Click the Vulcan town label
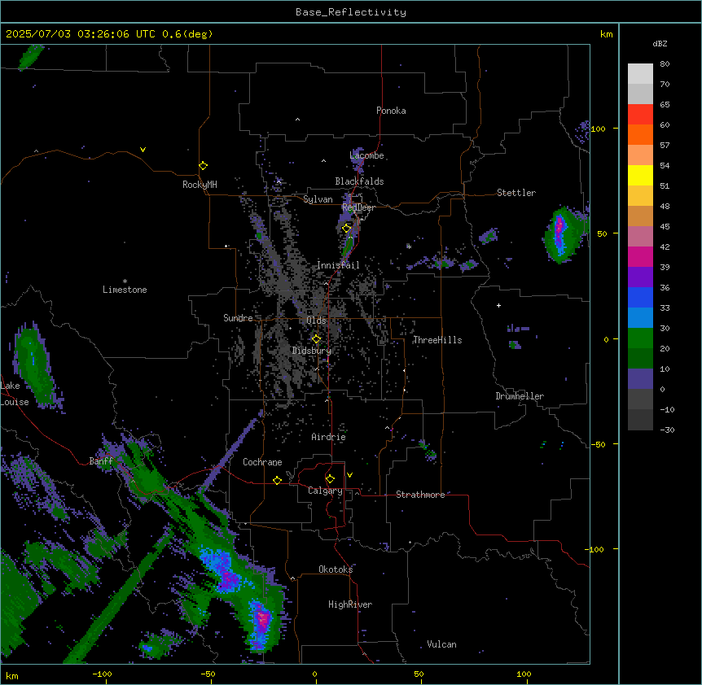The width and height of the screenshot is (702, 685). (x=442, y=644)
